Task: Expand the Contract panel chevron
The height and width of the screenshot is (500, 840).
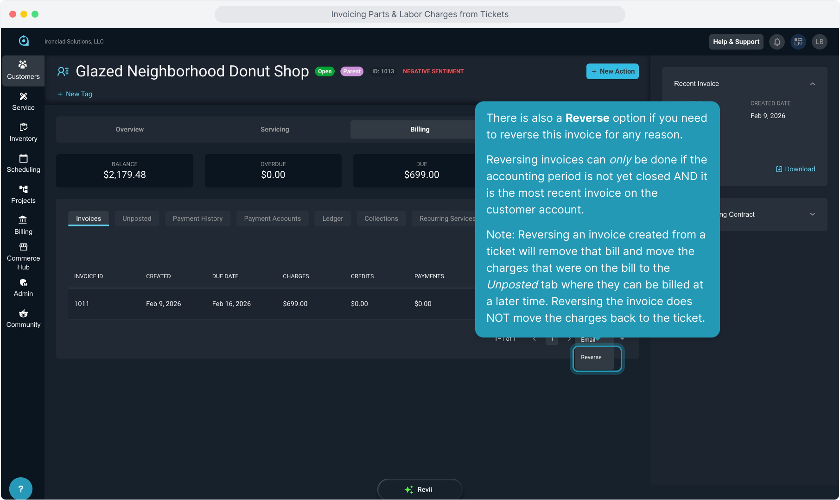Action: 812,214
